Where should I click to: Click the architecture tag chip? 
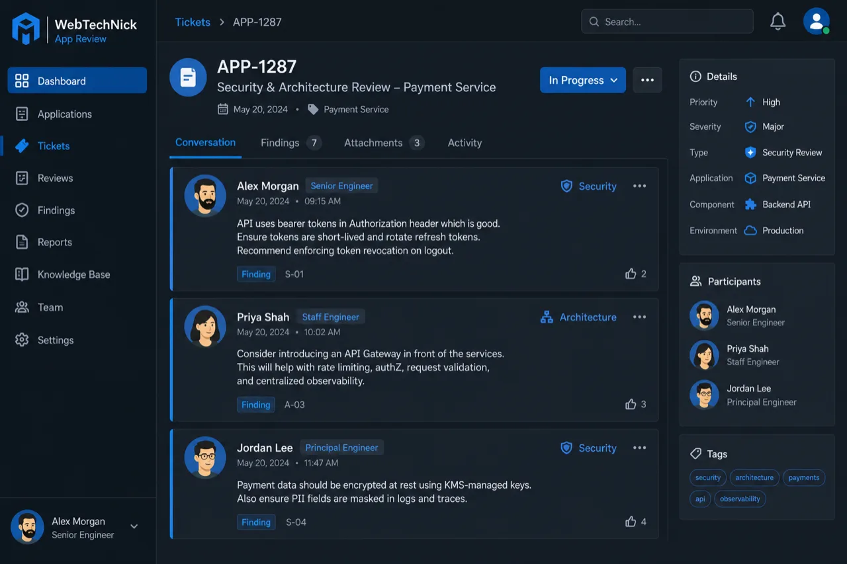pos(754,477)
